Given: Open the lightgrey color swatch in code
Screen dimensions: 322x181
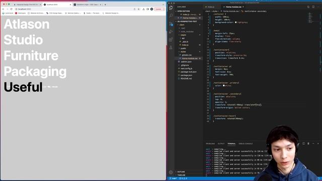Looking at the screenshot, I should [236, 22].
